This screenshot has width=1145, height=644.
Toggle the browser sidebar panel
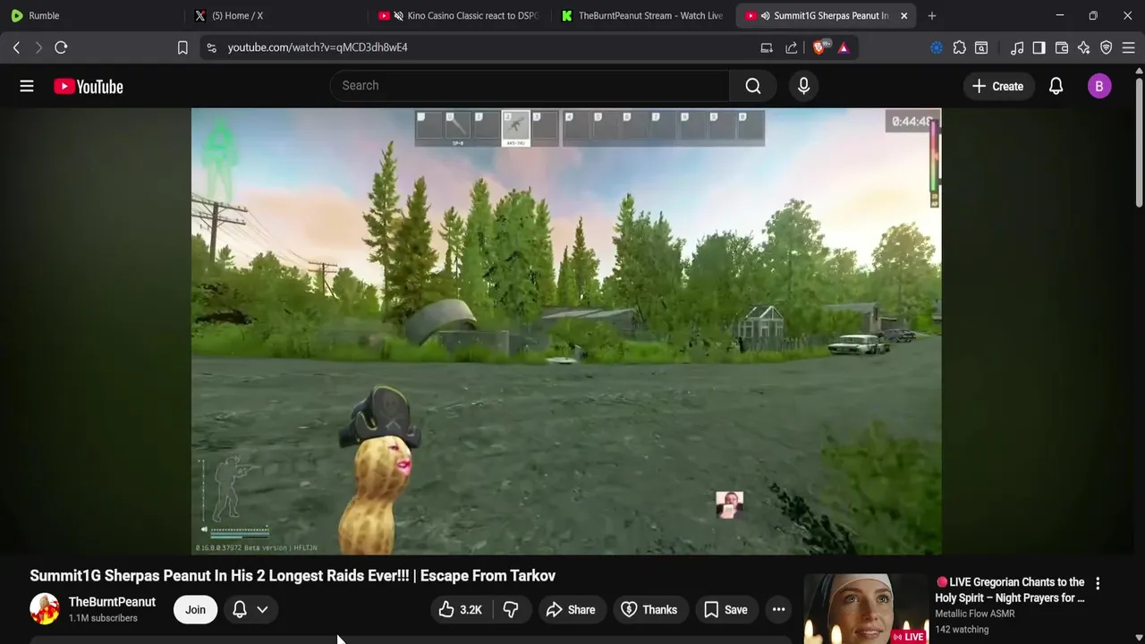coord(1039,47)
